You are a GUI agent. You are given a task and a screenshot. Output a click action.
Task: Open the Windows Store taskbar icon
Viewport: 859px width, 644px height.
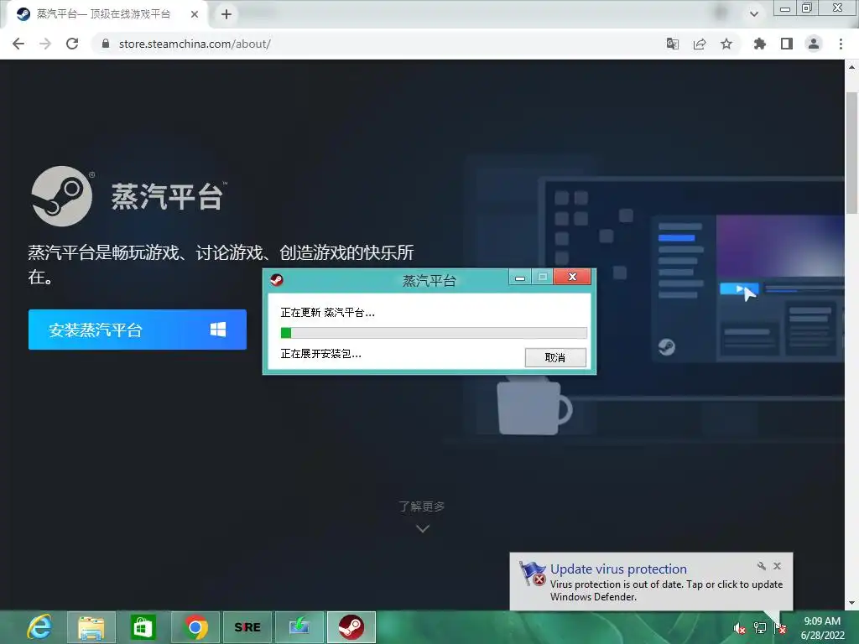pyautogui.click(x=143, y=627)
